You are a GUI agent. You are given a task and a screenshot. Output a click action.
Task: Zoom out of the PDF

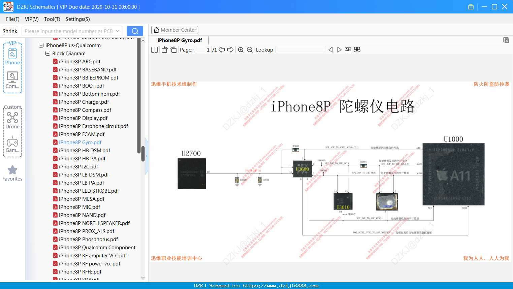coord(250,50)
